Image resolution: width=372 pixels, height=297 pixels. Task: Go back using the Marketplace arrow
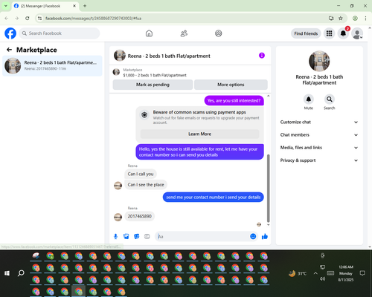coord(10,50)
